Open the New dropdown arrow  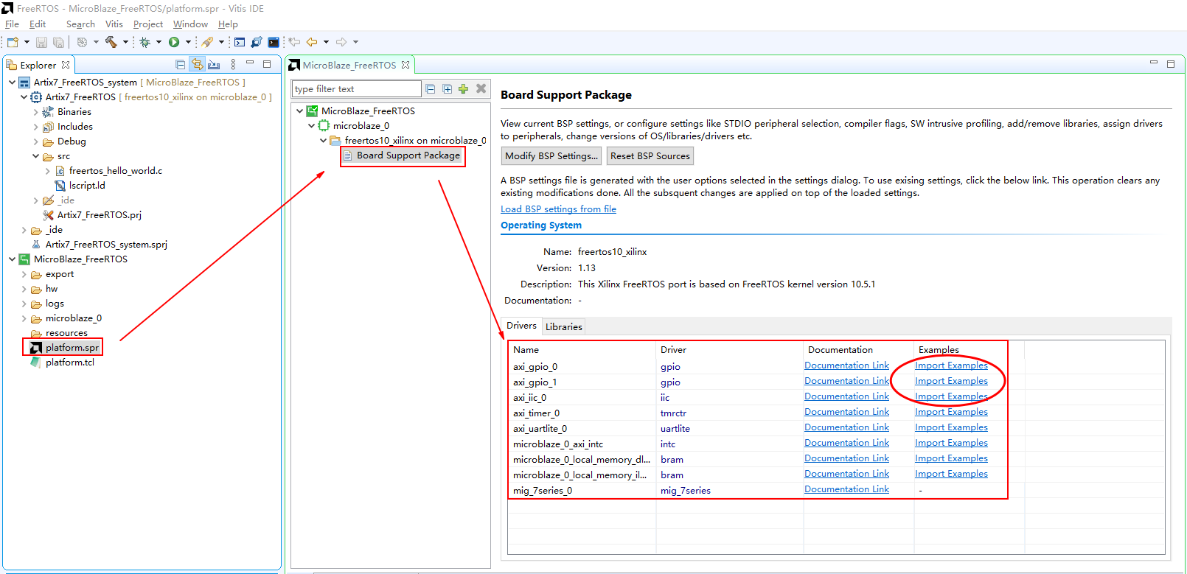pyautogui.click(x=27, y=42)
